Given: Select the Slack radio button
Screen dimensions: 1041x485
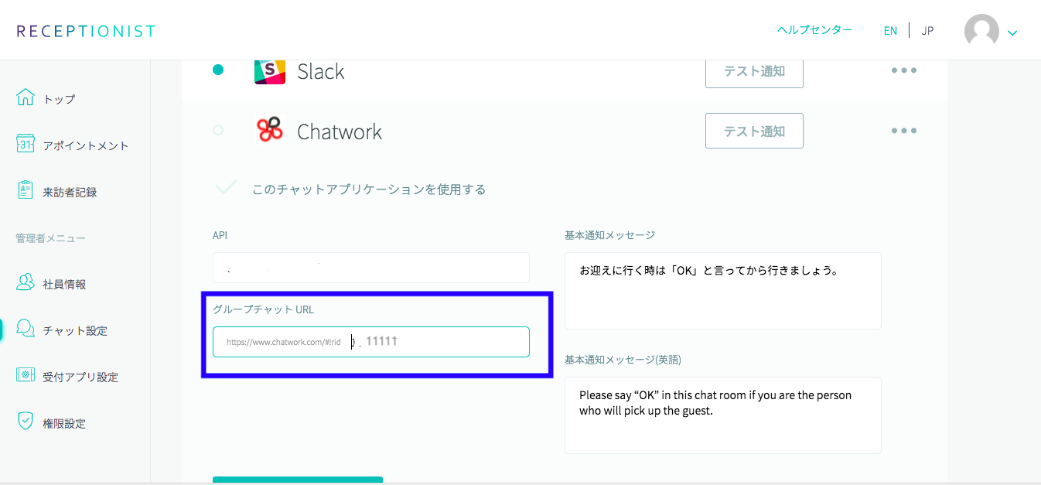Looking at the screenshot, I should (x=218, y=70).
